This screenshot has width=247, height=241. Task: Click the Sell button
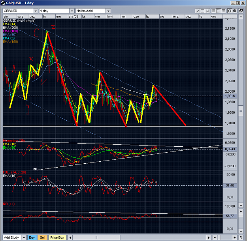43,237
